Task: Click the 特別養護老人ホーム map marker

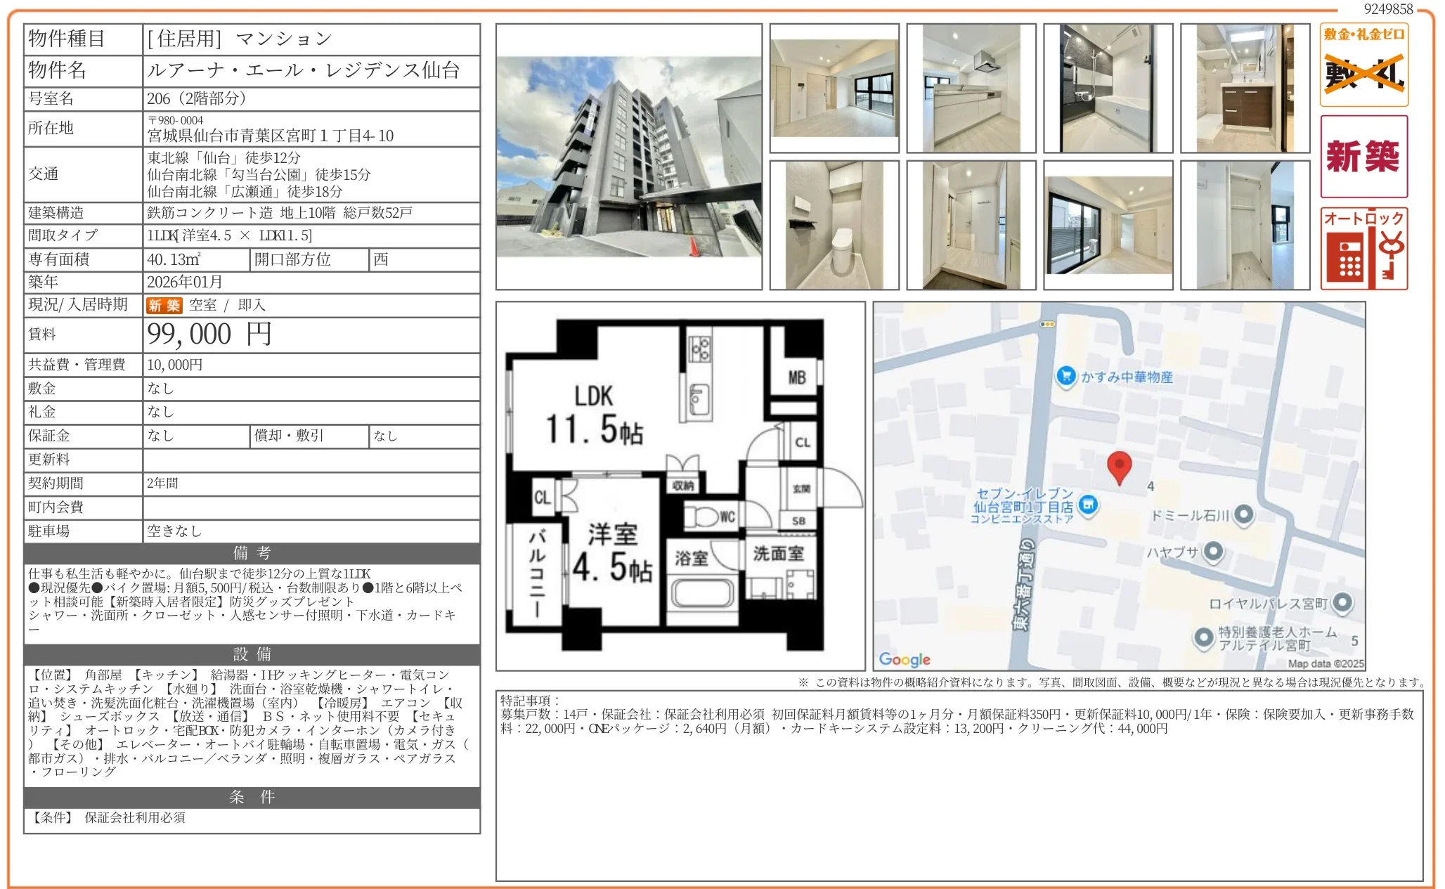Action: click(1204, 637)
